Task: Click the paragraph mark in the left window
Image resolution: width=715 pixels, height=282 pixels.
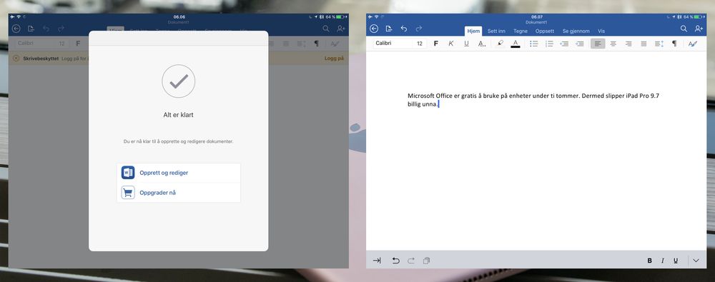Action: [x=316, y=44]
